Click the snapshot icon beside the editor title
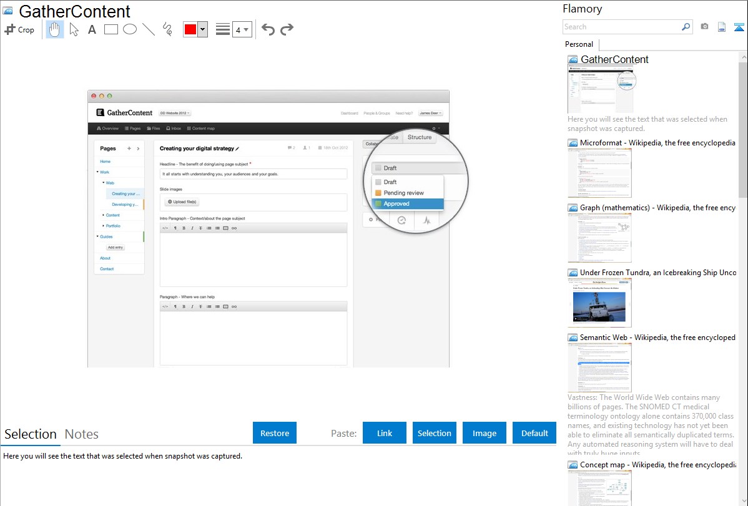748x506 pixels. click(x=8, y=11)
